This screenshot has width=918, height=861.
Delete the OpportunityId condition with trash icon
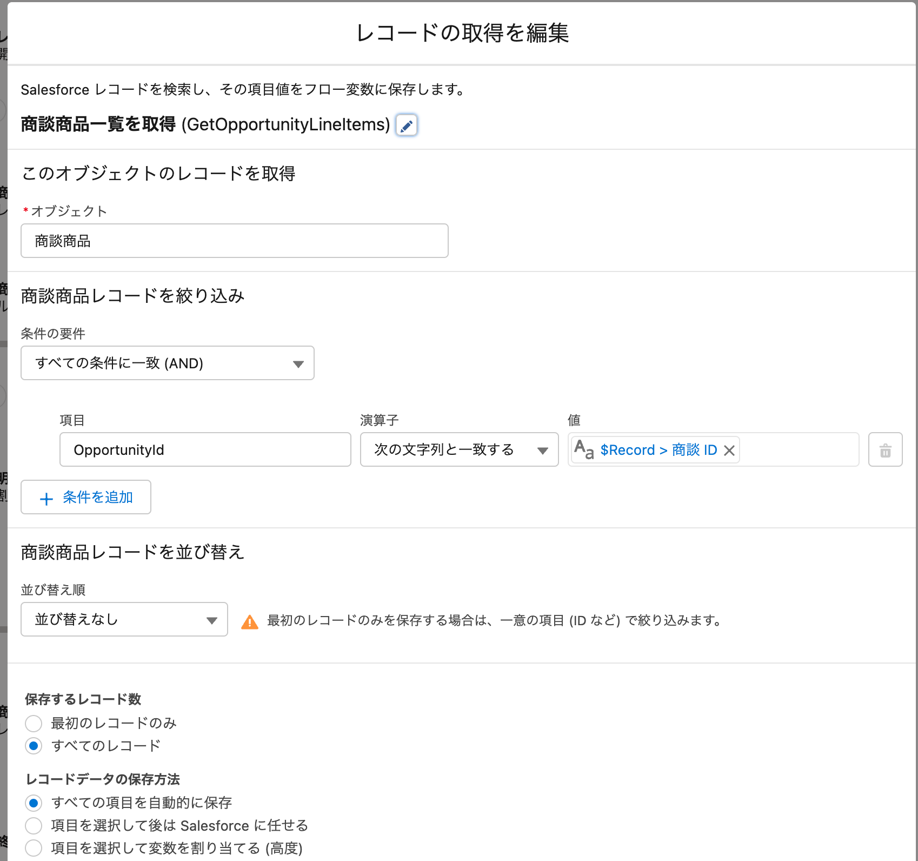[885, 449]
